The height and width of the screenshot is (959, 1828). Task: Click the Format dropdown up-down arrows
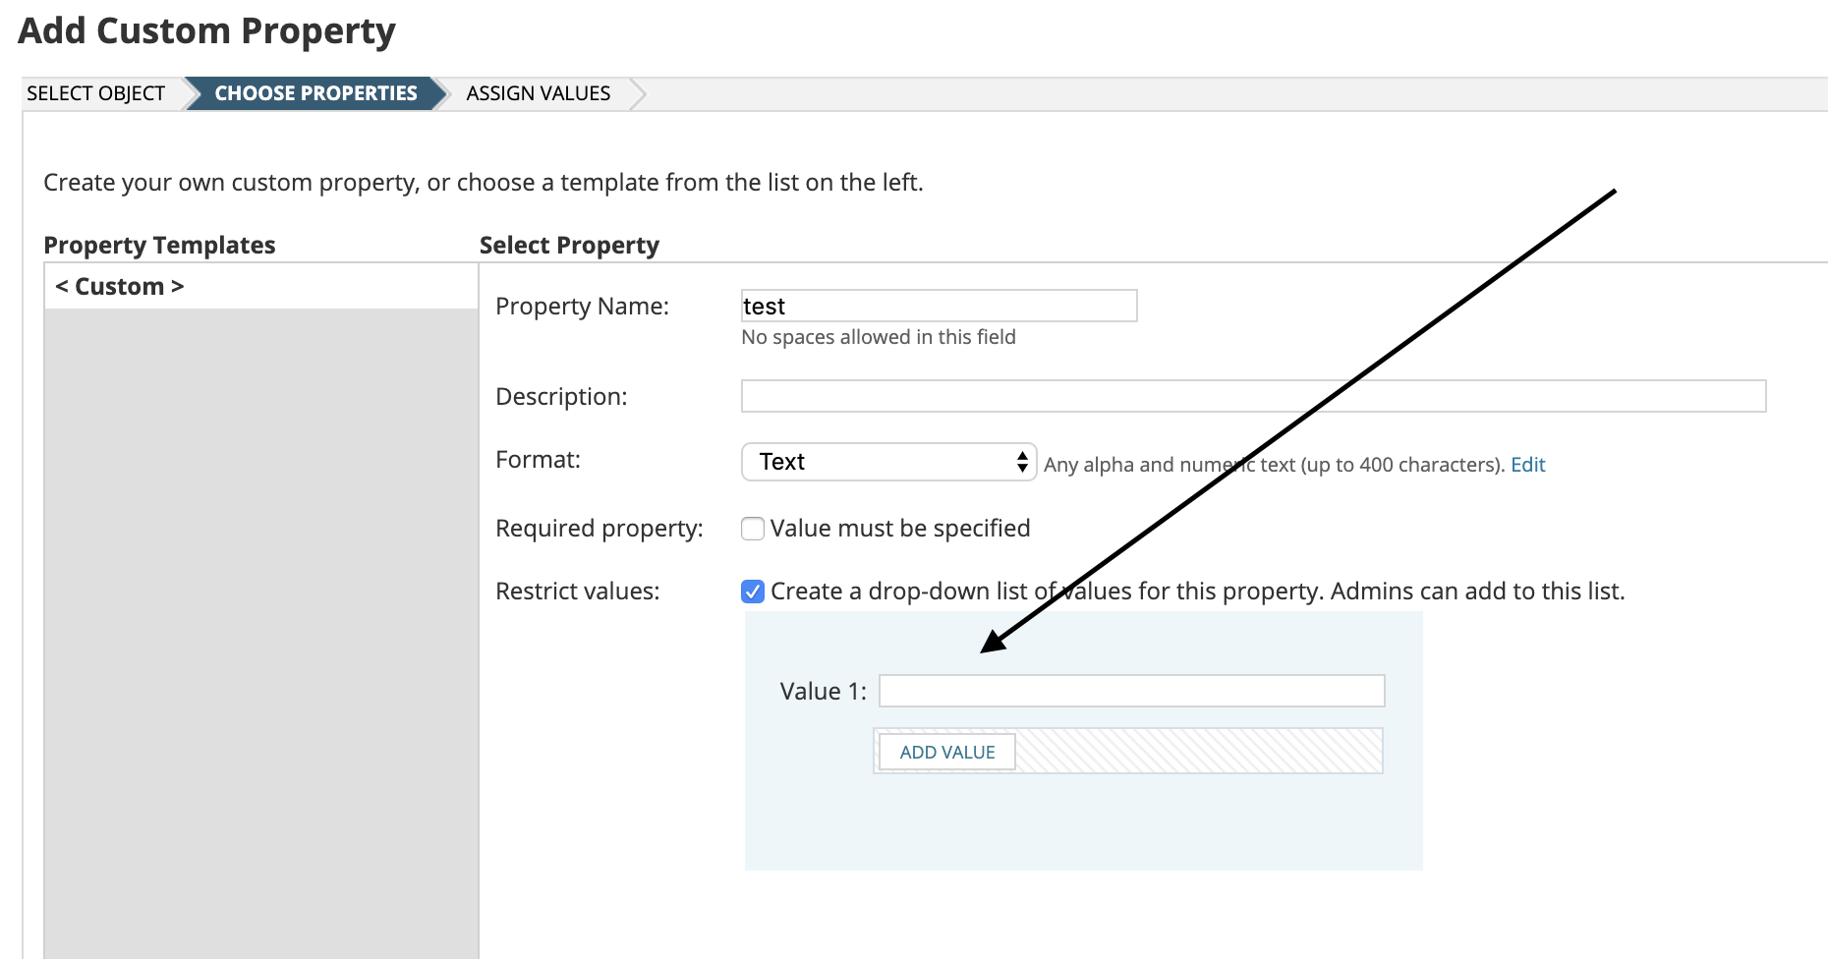tap(1022, 462)
